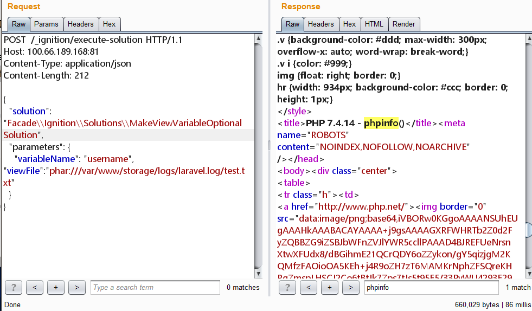The height and width of the screenshot is (311, 532).
Task: Click NOINDEX,NOFOLLOW,NOARCHIVE content value
Action: [x=393, y=147]
